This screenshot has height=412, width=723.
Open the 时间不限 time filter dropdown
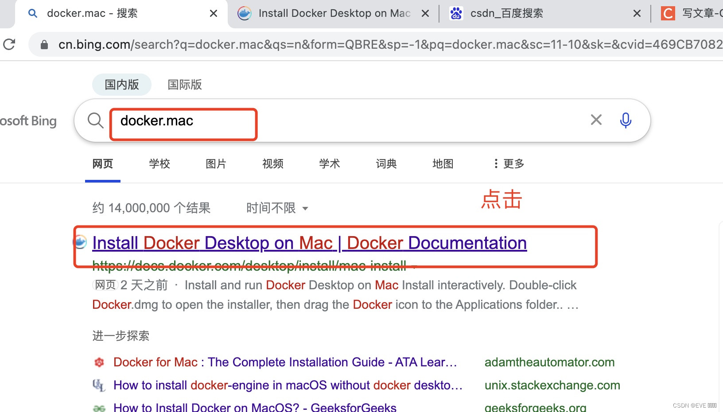tap(277, 208)
